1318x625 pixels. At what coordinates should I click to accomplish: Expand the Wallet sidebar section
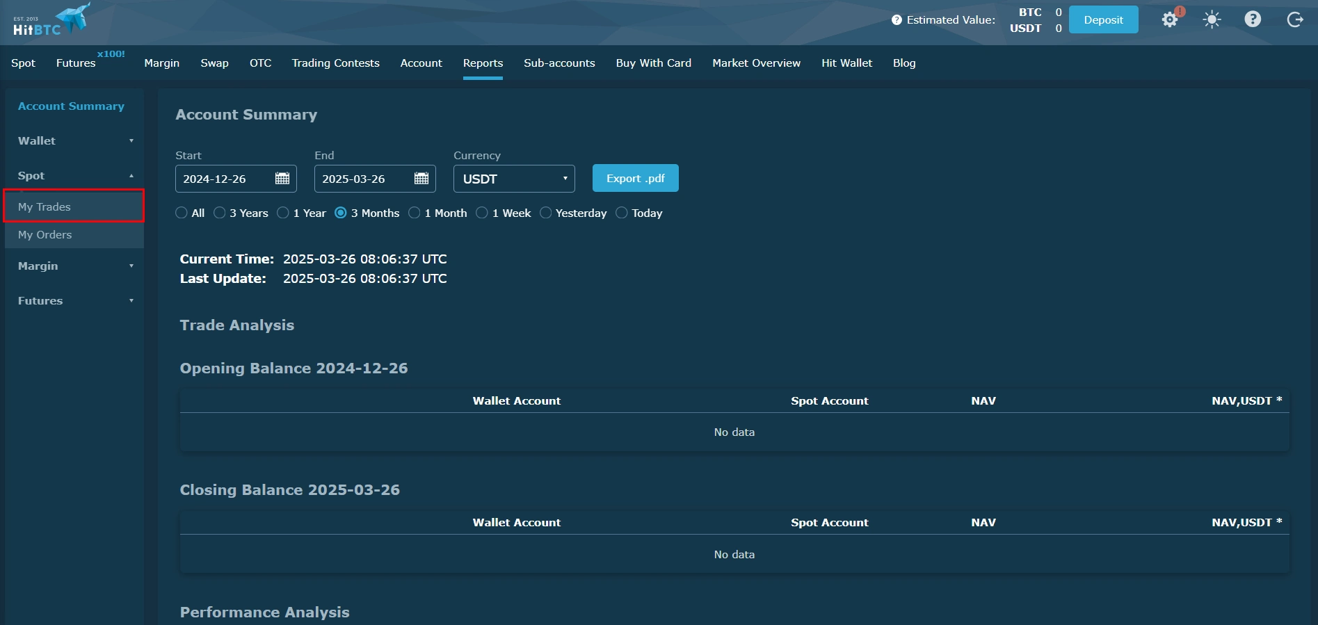click(74, 141)
